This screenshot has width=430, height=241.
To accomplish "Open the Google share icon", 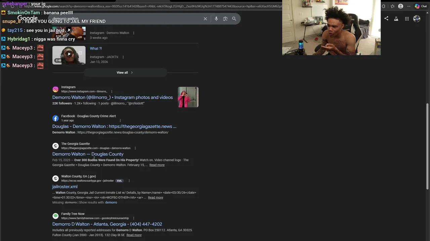I will (386, 19).
